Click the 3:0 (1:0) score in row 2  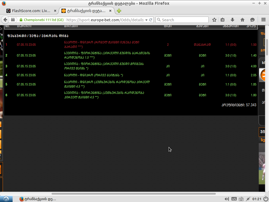click(231, 55)
